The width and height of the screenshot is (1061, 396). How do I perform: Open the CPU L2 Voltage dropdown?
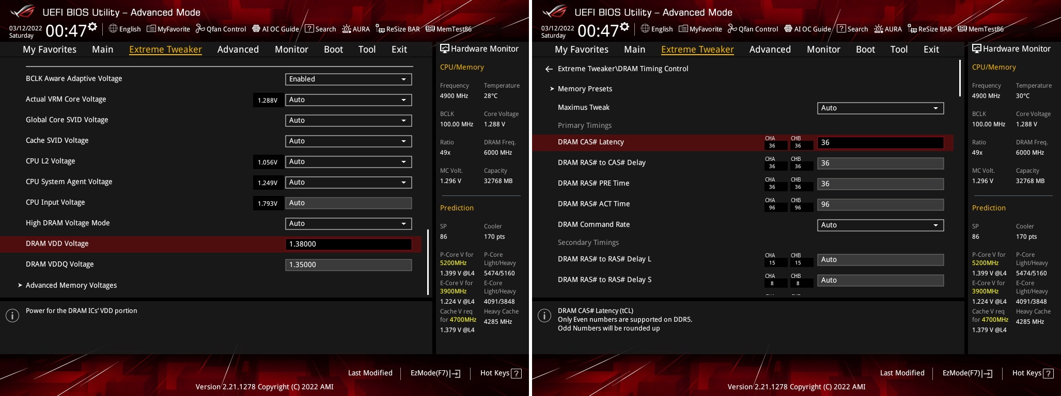(348, 161)
